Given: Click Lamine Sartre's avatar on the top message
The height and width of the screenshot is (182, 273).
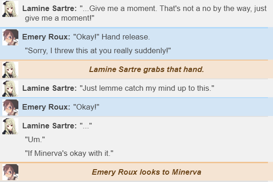Looking at the screenshot, I should (10, 9).
